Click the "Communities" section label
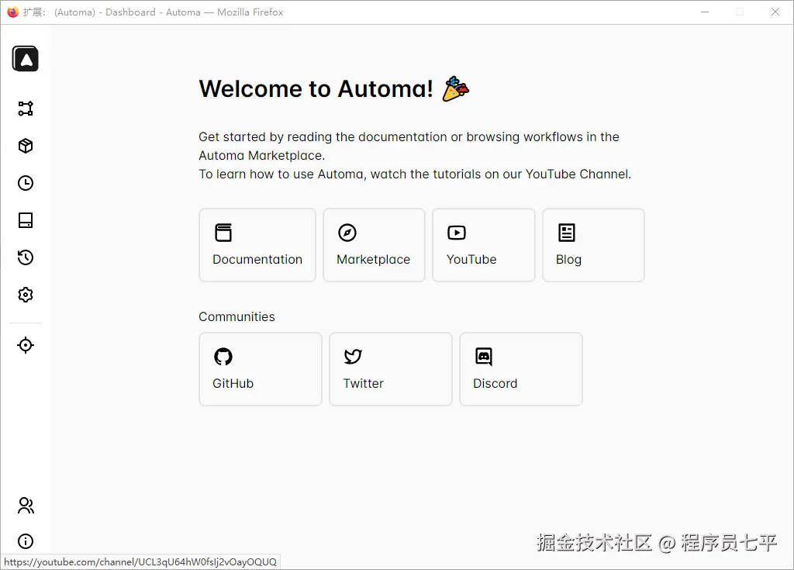Viewport: 794px width, 570px height. 237,316
